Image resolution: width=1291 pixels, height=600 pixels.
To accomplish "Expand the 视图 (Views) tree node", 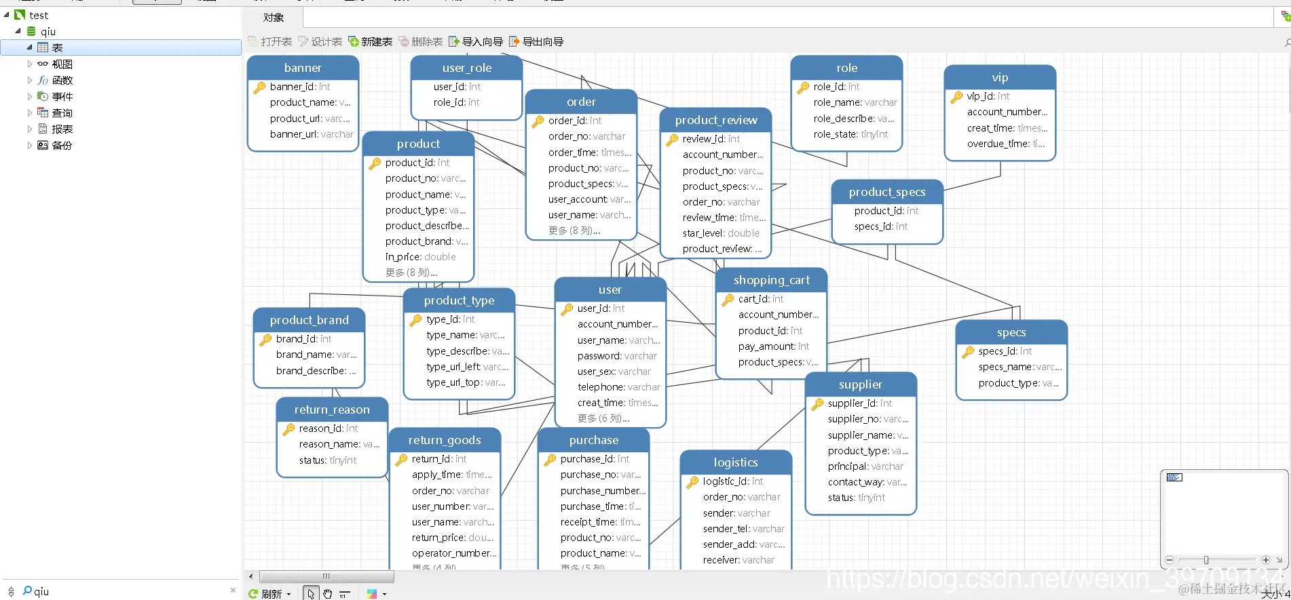I will (x=29, y=64).
